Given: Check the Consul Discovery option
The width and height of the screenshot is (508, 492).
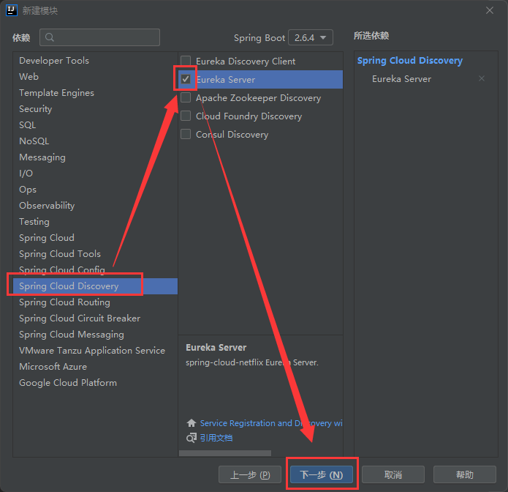Looking at the screenshot, I should pos(186,135).
